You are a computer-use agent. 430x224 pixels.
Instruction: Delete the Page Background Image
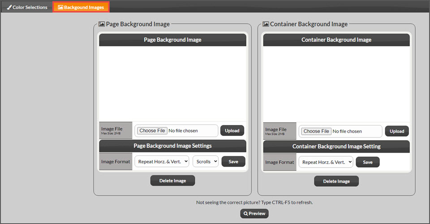coord(173,181)
